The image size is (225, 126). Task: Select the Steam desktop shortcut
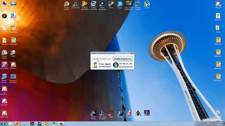point(111,5)
